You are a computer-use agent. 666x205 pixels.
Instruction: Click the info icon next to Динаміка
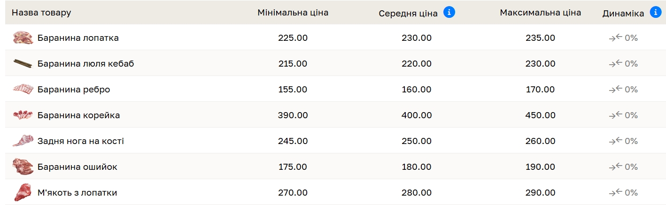pos(655,13)
